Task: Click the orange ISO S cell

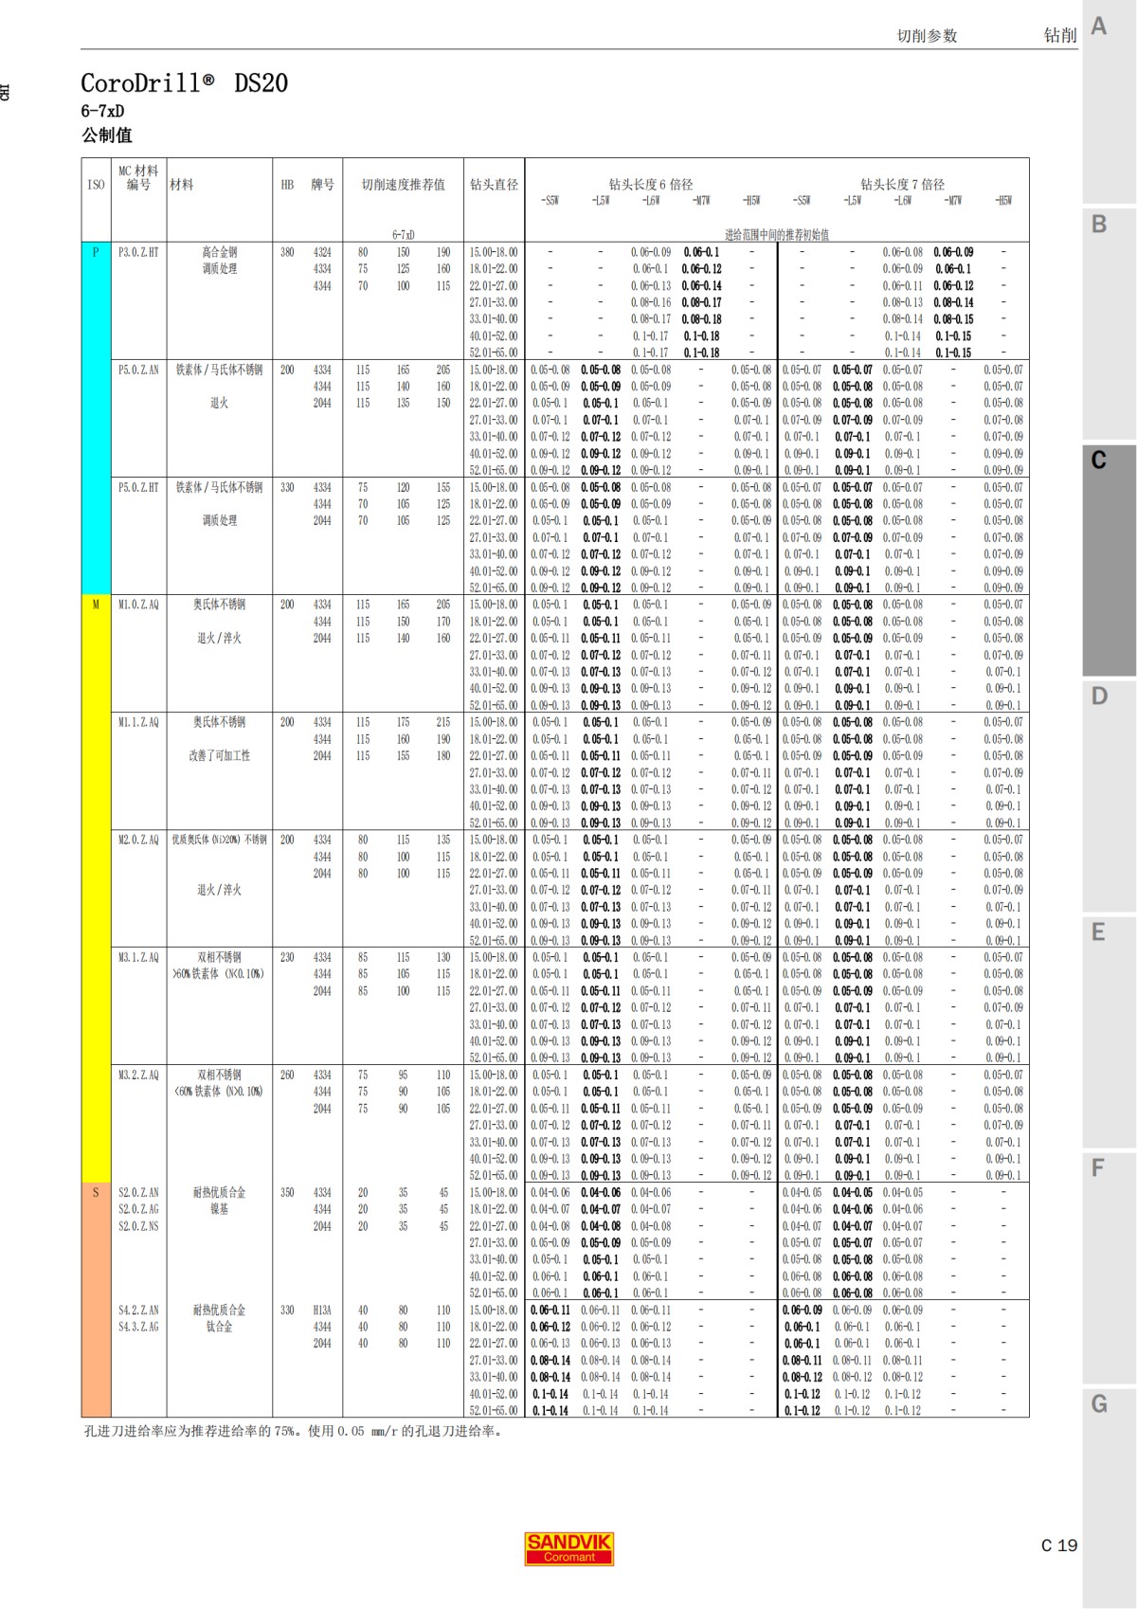Action: coord(96,1300)
